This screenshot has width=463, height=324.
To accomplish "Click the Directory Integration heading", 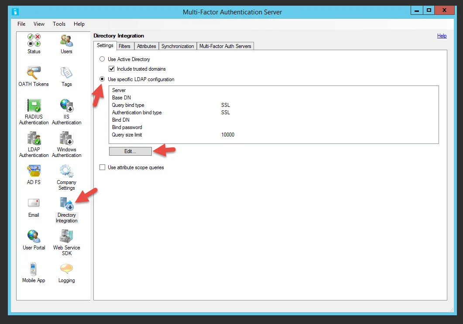I will 119,36.
